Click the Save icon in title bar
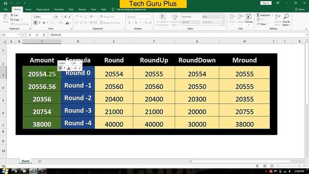 coord(5,3)
